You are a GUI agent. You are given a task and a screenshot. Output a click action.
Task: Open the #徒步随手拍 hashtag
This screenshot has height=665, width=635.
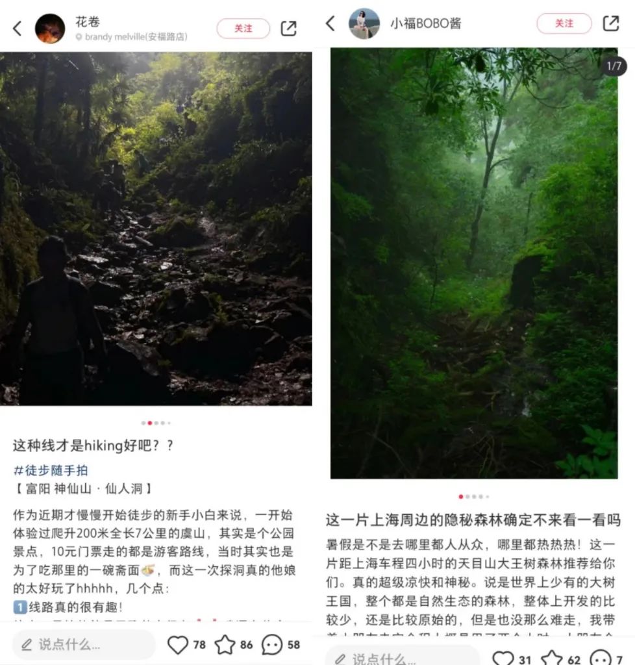point(51,470)
